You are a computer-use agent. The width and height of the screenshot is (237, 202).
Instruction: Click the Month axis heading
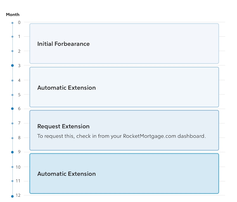[x=13, y=15]
